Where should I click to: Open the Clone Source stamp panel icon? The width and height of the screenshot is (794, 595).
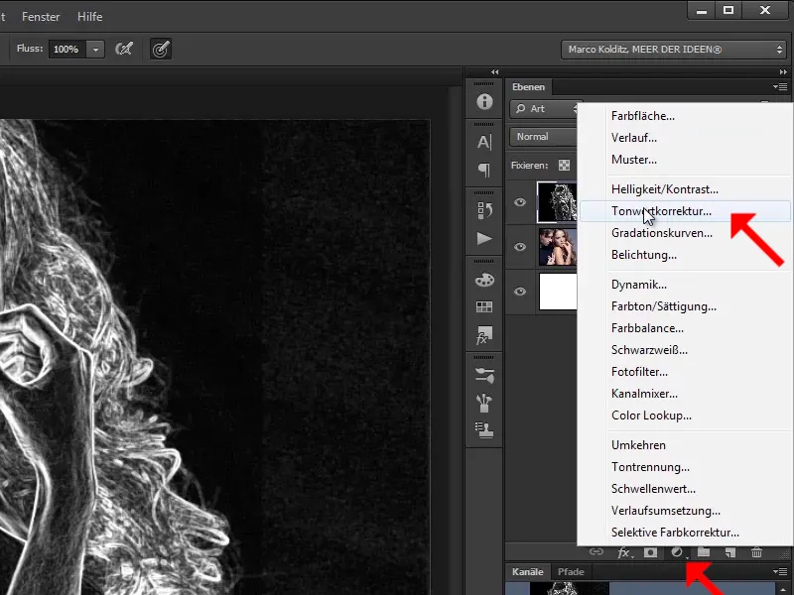tap(484, 430)
